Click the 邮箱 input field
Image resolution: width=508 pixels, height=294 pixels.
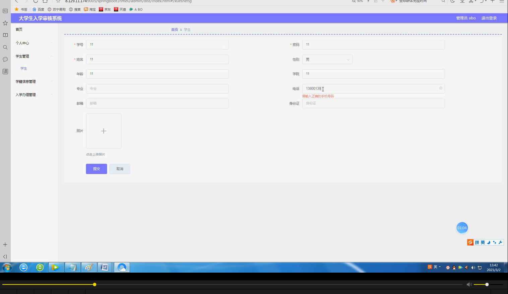[157, 103]
